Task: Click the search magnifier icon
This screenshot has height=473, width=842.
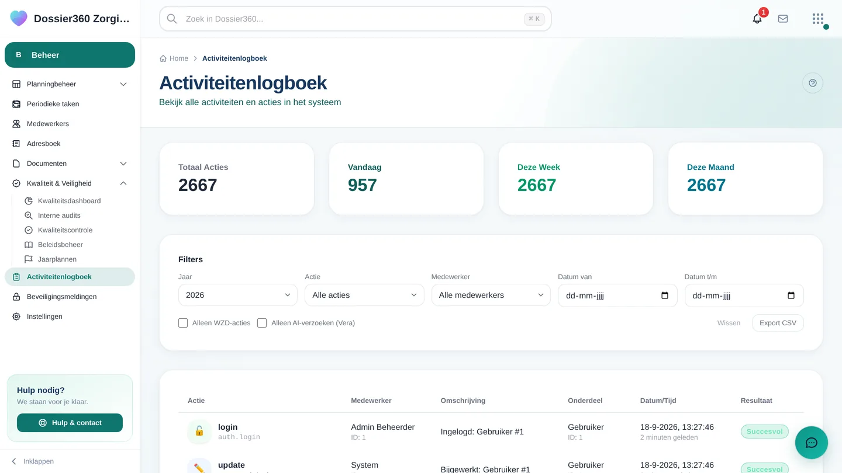Action: 172,19
